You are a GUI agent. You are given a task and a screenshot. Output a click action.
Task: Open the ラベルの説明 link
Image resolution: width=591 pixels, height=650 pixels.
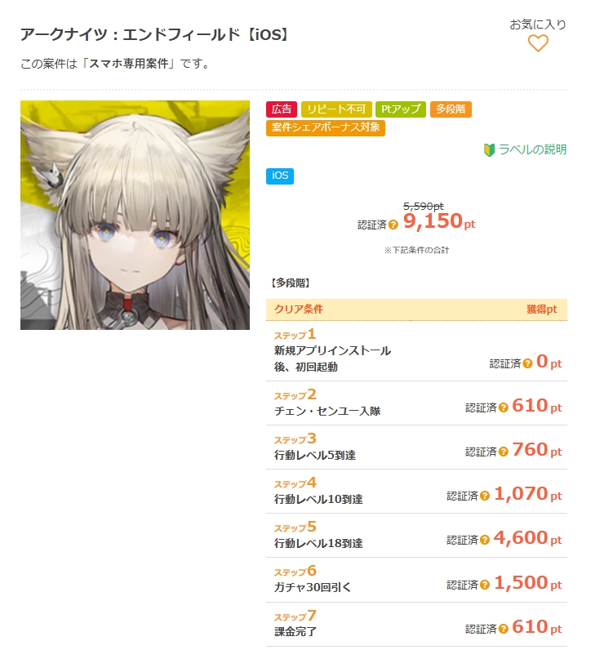tap(532, 149)
